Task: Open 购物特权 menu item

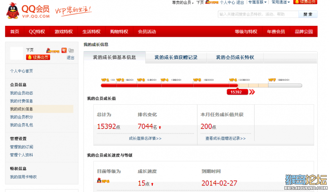Action: [119, 32]
